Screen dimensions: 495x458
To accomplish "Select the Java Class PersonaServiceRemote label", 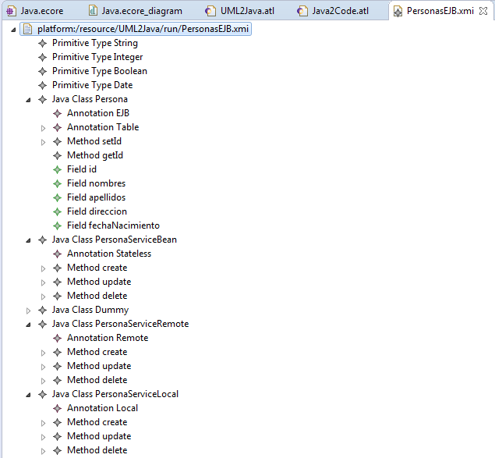I will (x=120, y=324).
